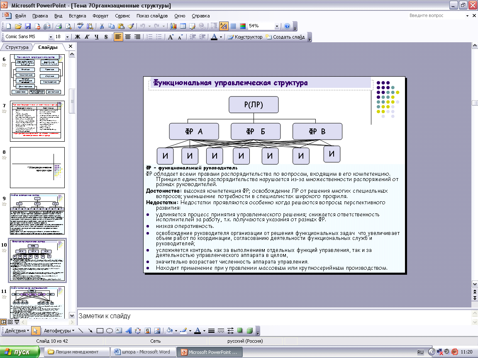Choose the select objects arrow tool

[x=35, y=331]
